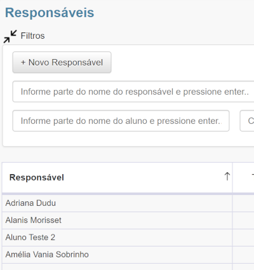The image size is (254, 270).
Task: Click the column divider after the Responsável header
Action: (232, 177)
